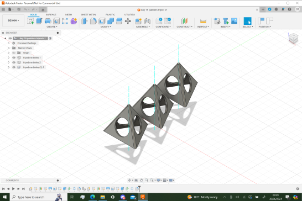Select the Rectangular Pattern tool
The image size is (302, 201).
pos(65,21)
